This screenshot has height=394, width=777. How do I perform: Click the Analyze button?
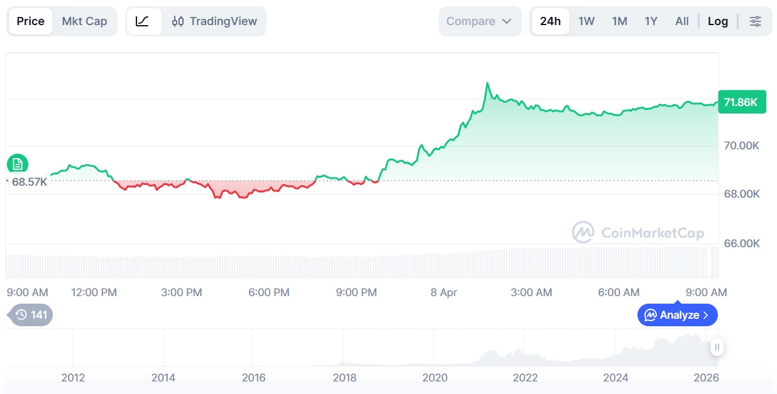tap(677, 315)
